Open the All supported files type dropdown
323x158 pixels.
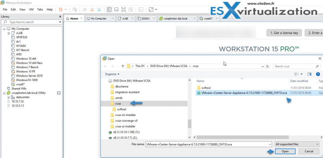[x=297, y=144]
